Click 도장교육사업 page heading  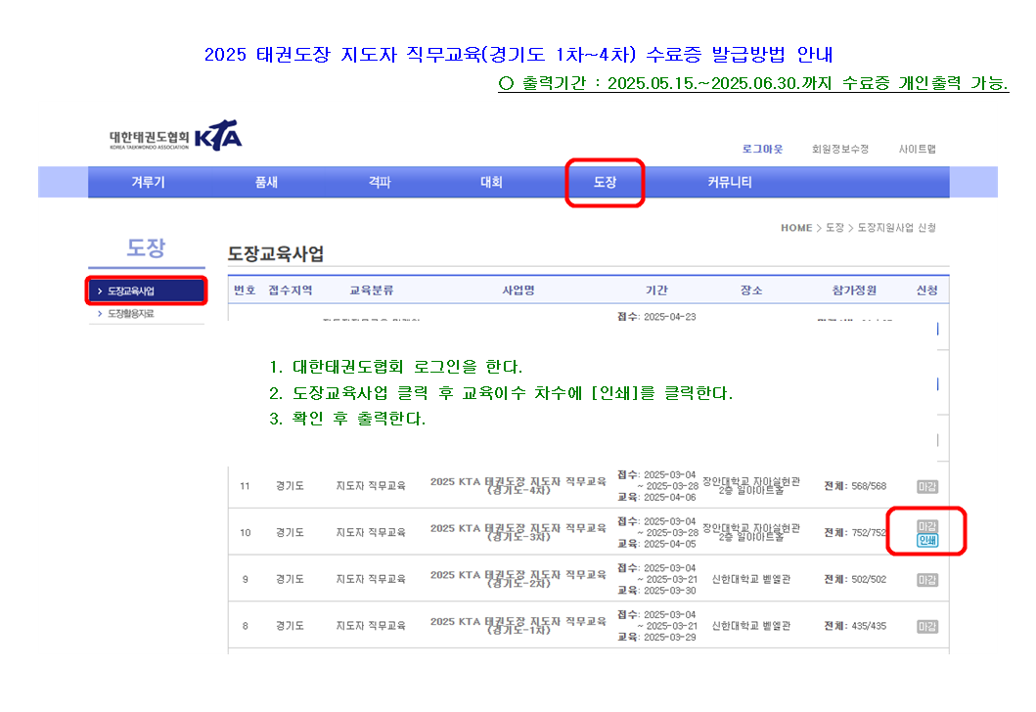(x=276, y=254)
